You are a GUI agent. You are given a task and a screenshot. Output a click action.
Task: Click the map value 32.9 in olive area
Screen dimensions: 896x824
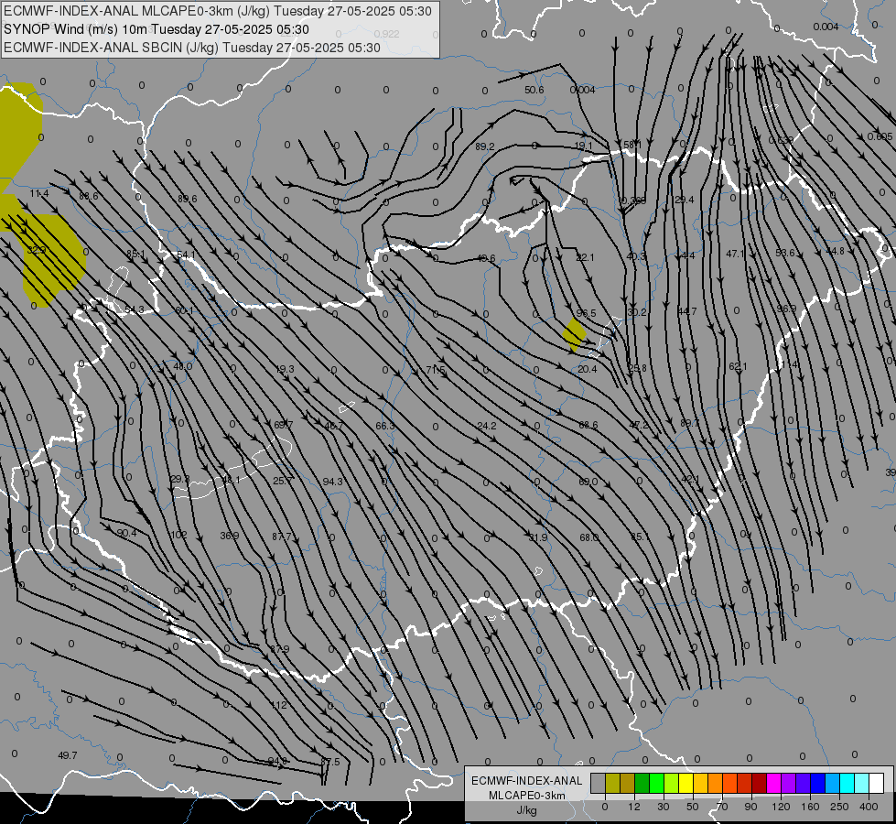point(36,250)
